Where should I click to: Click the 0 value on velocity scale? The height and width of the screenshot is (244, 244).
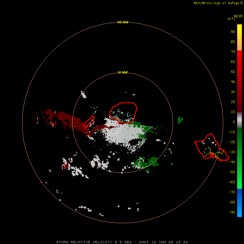point(234,122)
